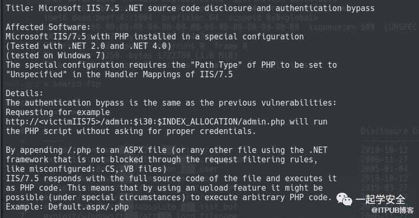This screenshot has width=419, height=218.
Task: Click the WeChat logo watermark icon
Action: (343, 200)
